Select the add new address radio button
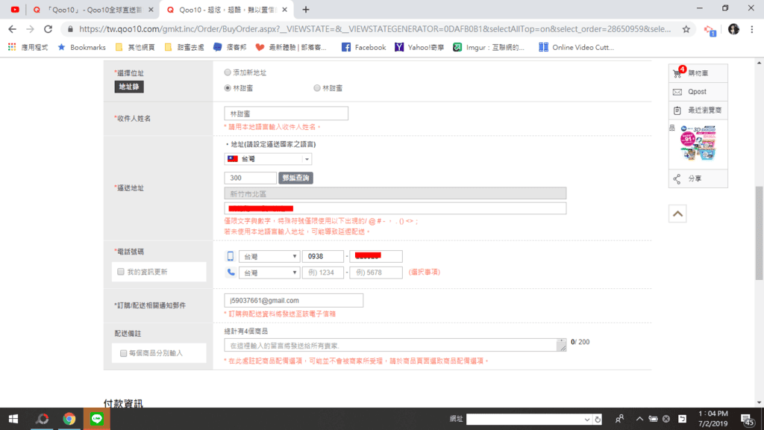 point(228,73)
